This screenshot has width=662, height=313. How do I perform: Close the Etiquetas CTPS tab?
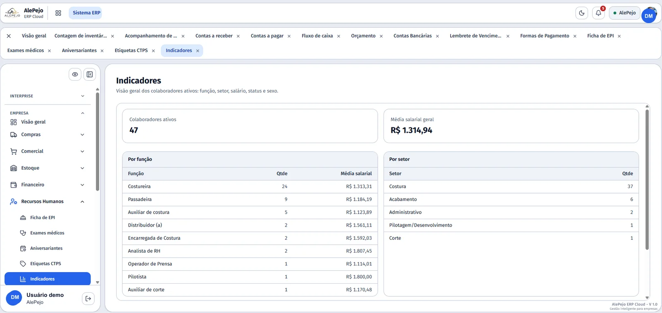pyautogui.click(x=153, y=51)
